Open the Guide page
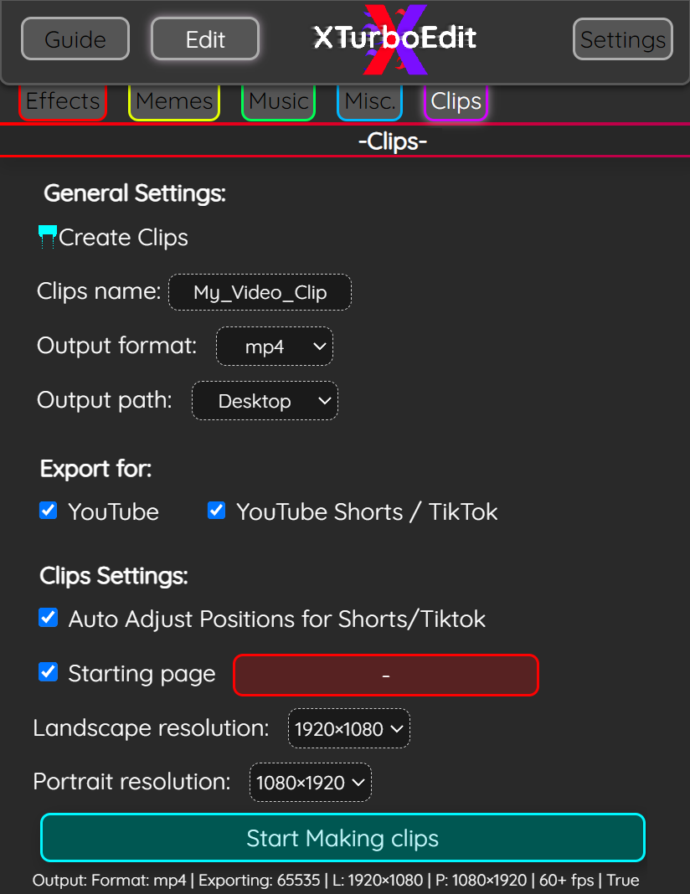Image resolution: width=690 pixels, height=894 pixels. tap(75, 39)
